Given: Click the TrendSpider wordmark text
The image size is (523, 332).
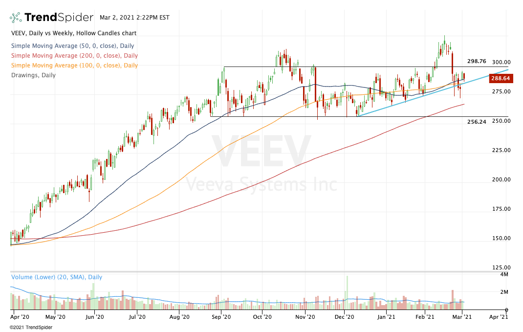Looking at the screenshot, I should [x=59, y=18].
